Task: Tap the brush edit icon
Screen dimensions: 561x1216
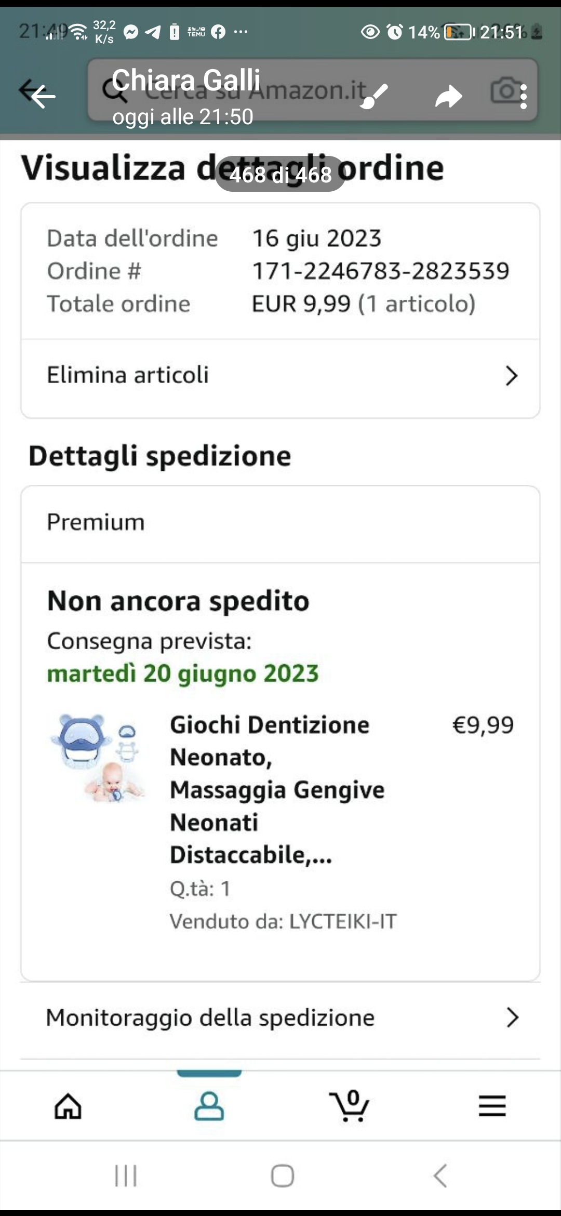Action: 374,96
